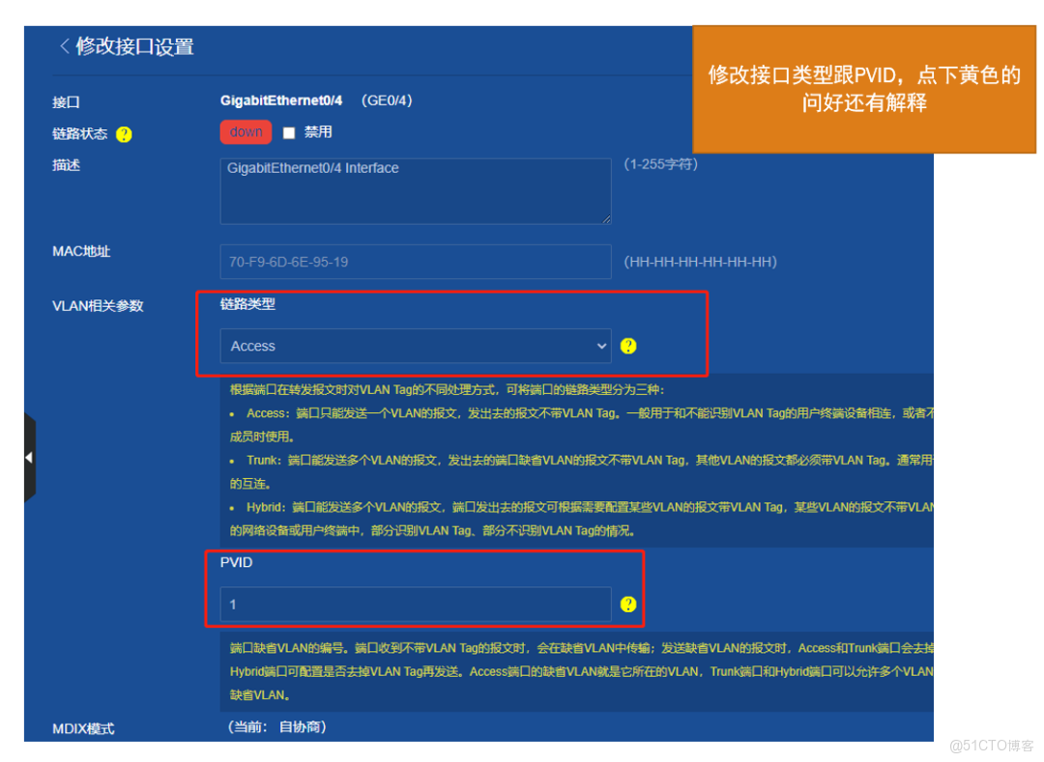
Task: Click the red down link-status badge
Action: pos(245,131)
